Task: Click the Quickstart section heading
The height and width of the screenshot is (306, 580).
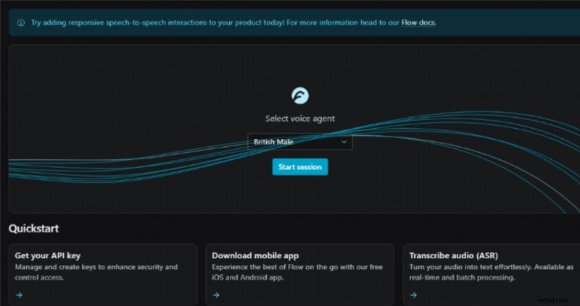Action: coord(33,229)
